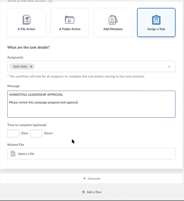
Task: Click the Related File label
Action: 16,145
